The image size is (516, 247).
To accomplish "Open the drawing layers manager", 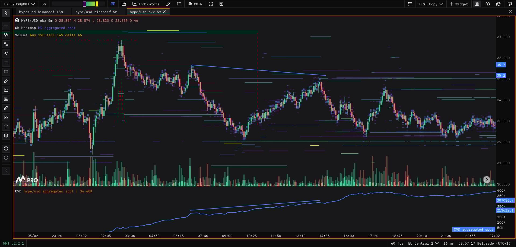I will (x=6, y=135).
